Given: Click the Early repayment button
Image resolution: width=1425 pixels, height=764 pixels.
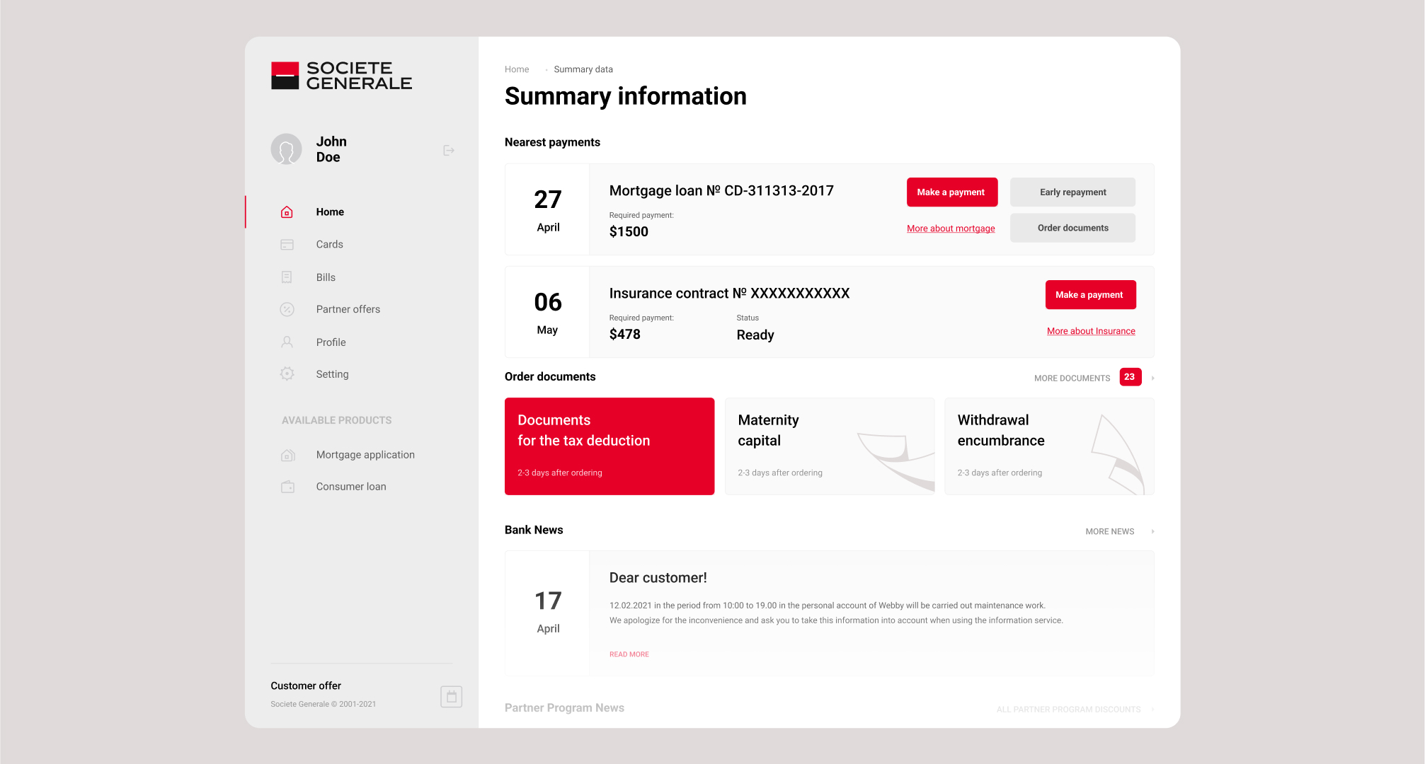Looking at the screenshot, I should tap(1072, 192).
